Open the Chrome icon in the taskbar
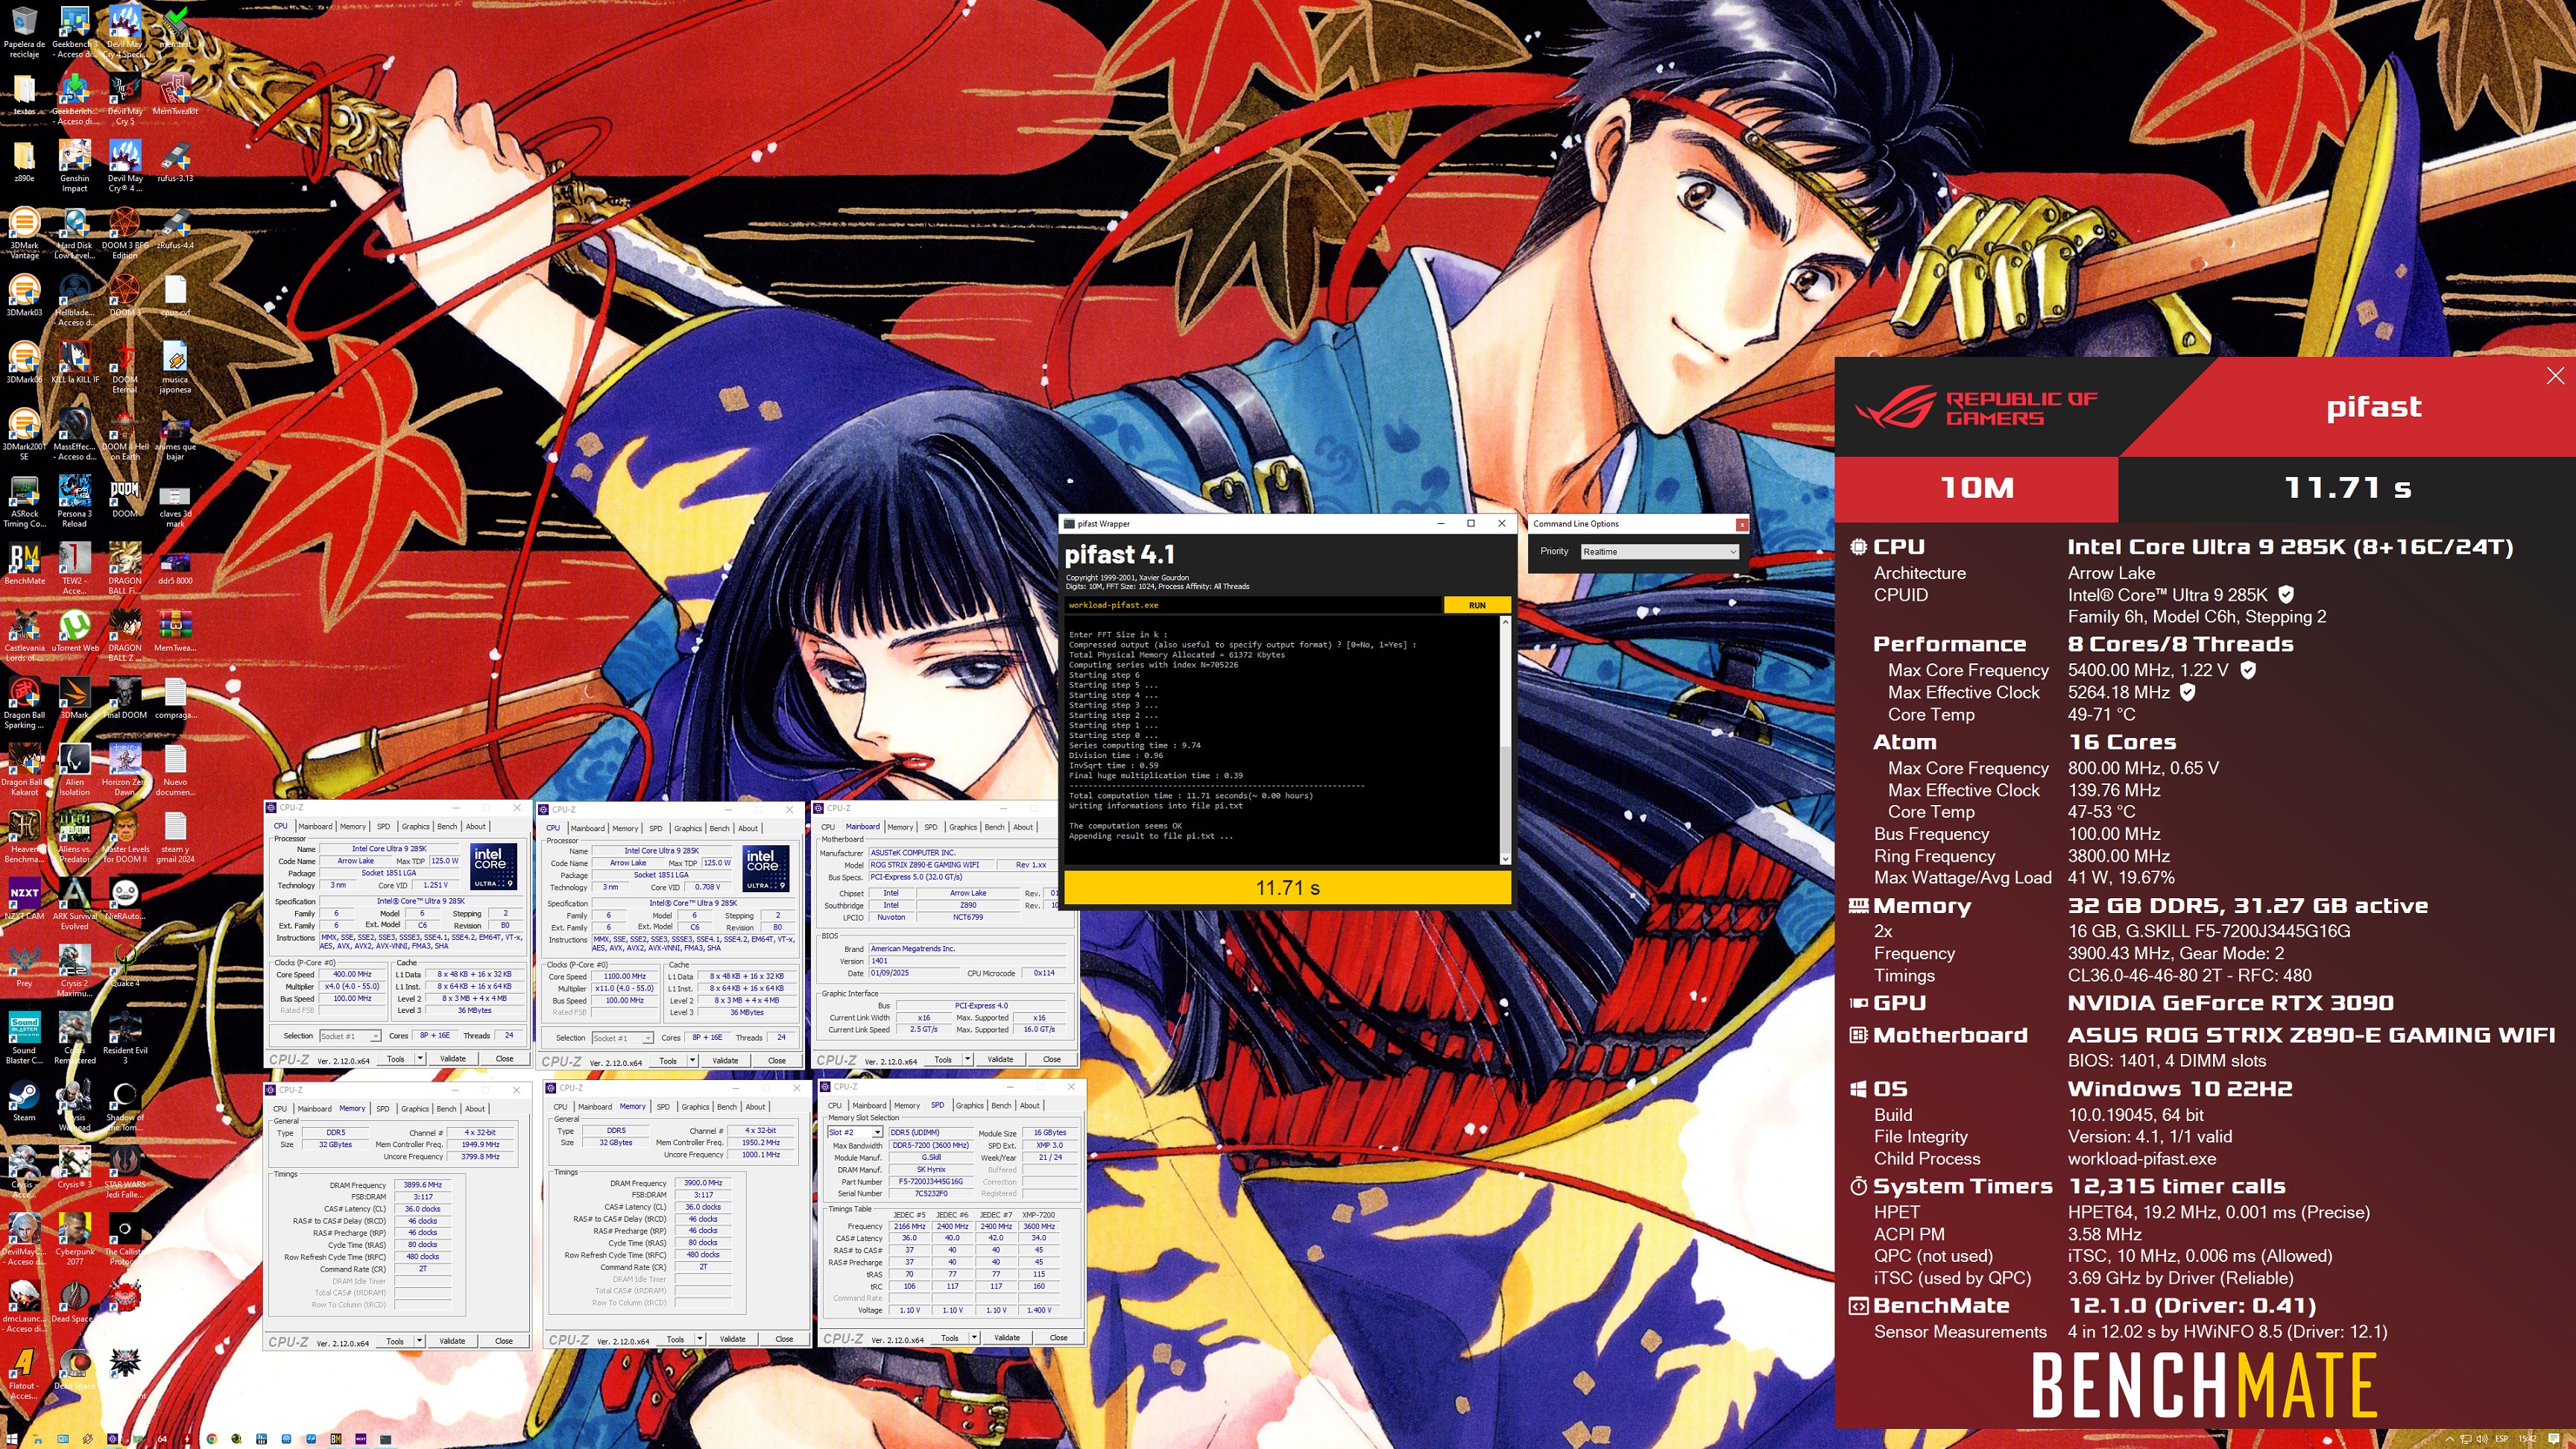The height and width of the screenshot is (1449, 2576). 211,1438
